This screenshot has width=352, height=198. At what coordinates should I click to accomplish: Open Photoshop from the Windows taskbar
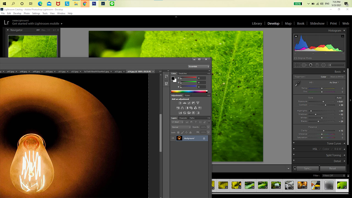click(x=94, y=4)
